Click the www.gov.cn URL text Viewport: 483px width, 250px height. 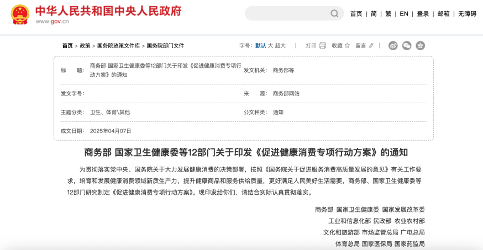click(52, 22)
